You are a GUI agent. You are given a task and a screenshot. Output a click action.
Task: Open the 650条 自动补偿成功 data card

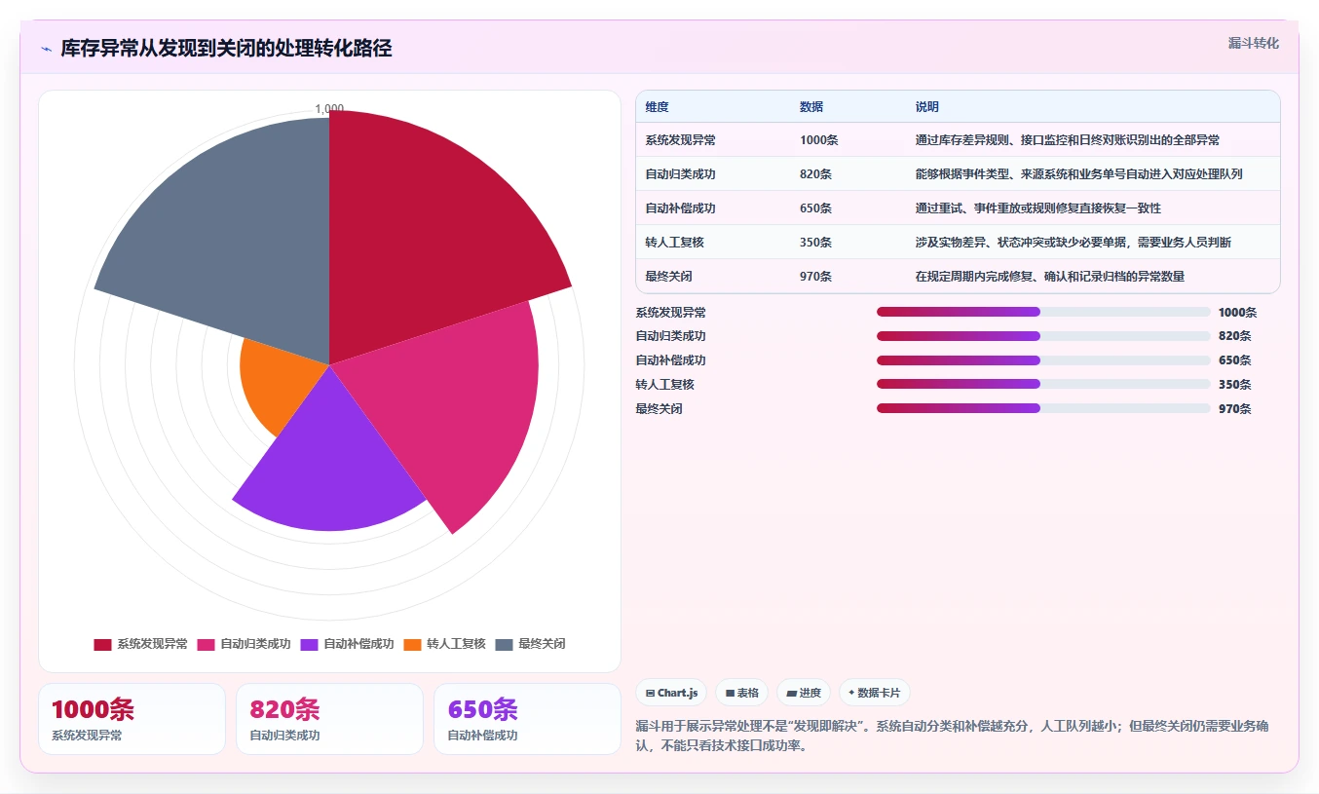coord(527,719)
